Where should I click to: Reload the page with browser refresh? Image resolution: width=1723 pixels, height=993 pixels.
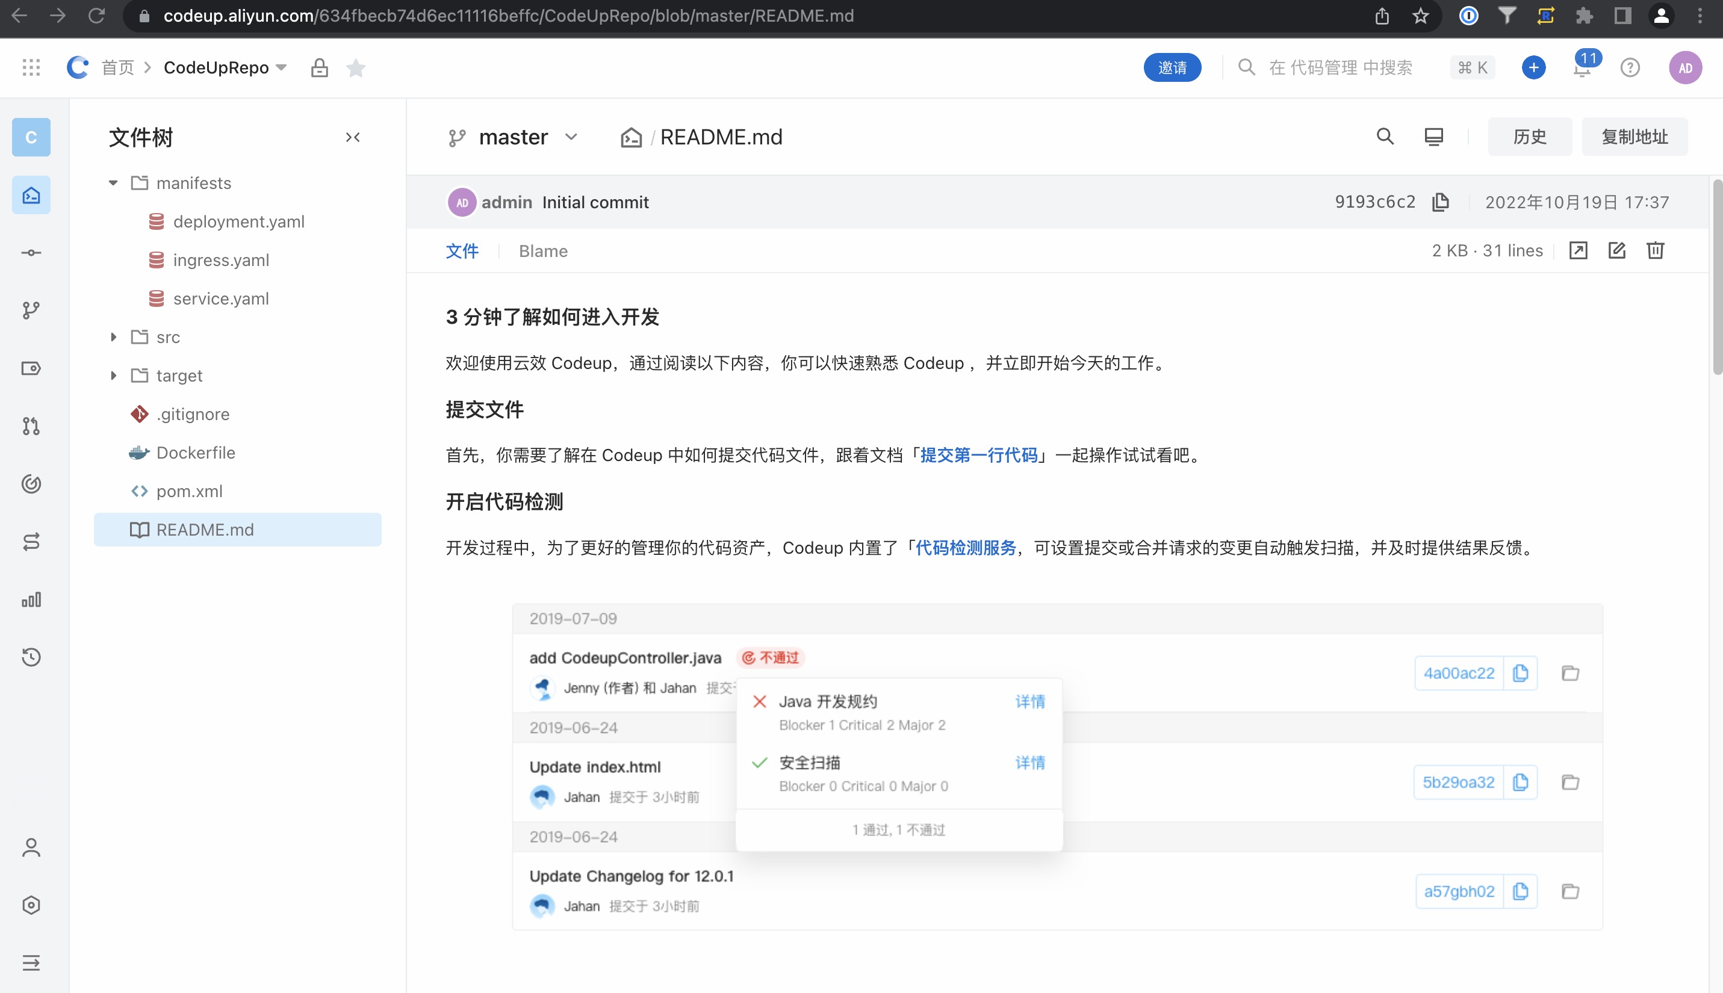(96, 15)
